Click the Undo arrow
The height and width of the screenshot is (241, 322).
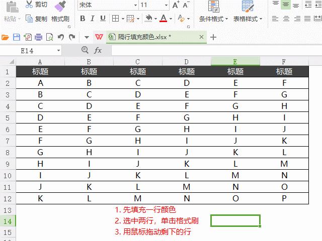click(61, 37)
